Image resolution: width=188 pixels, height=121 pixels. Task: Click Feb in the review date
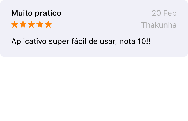point(170,13)
